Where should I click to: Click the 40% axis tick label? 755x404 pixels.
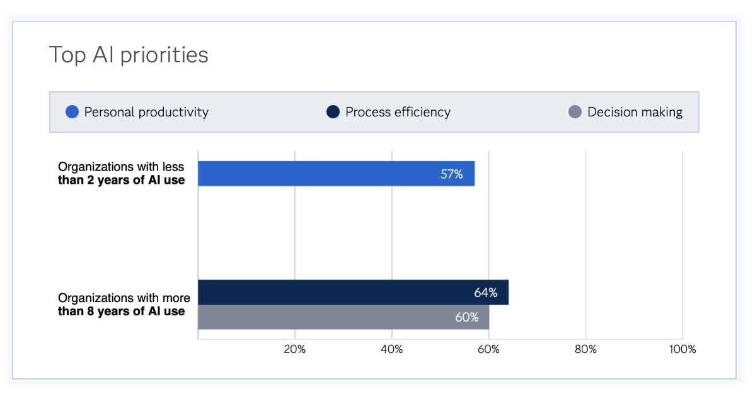[x=391, y=349]
